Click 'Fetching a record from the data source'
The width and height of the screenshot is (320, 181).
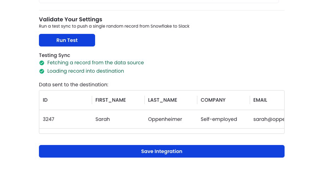(x=95, y=63)
